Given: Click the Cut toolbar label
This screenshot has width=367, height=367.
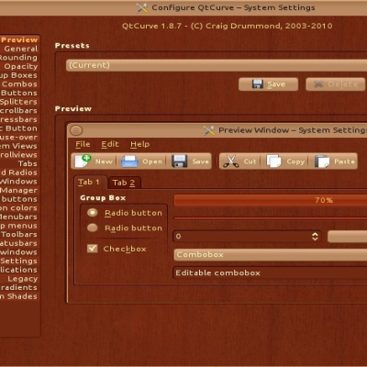Looking at the screenshot, I should point(250,161).
